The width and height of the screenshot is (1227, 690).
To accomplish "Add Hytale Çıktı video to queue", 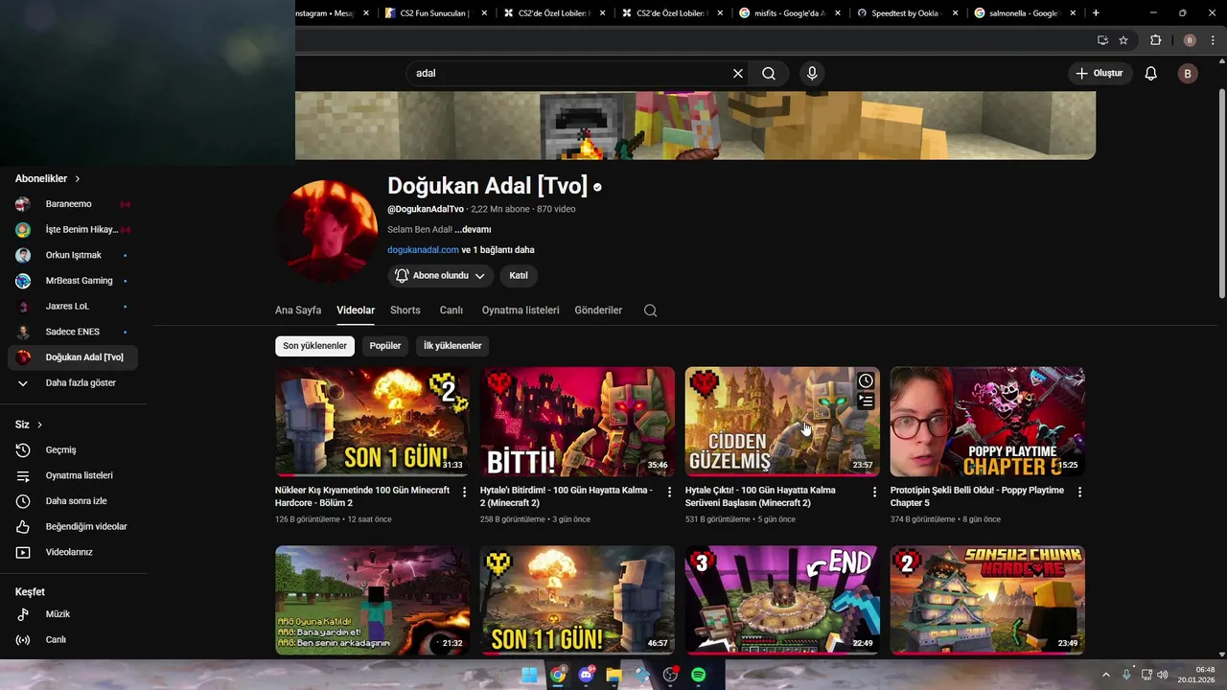I will (866, 401).
